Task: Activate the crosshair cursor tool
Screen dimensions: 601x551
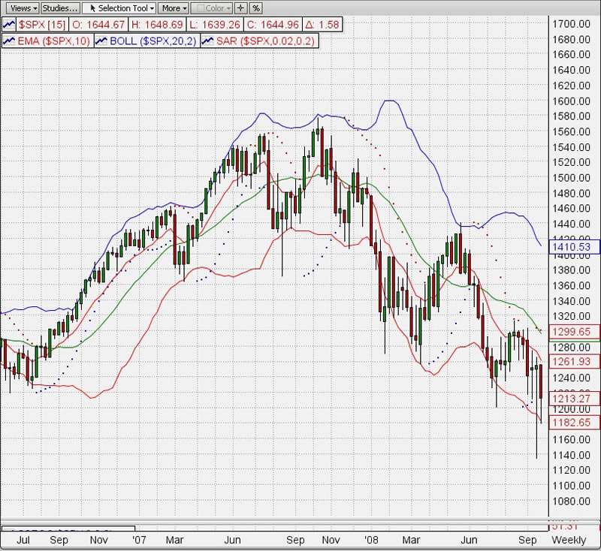Action: tap(240, 8)
